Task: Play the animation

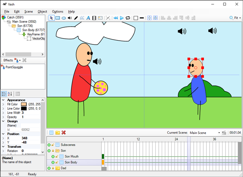Action: [121, 18]
